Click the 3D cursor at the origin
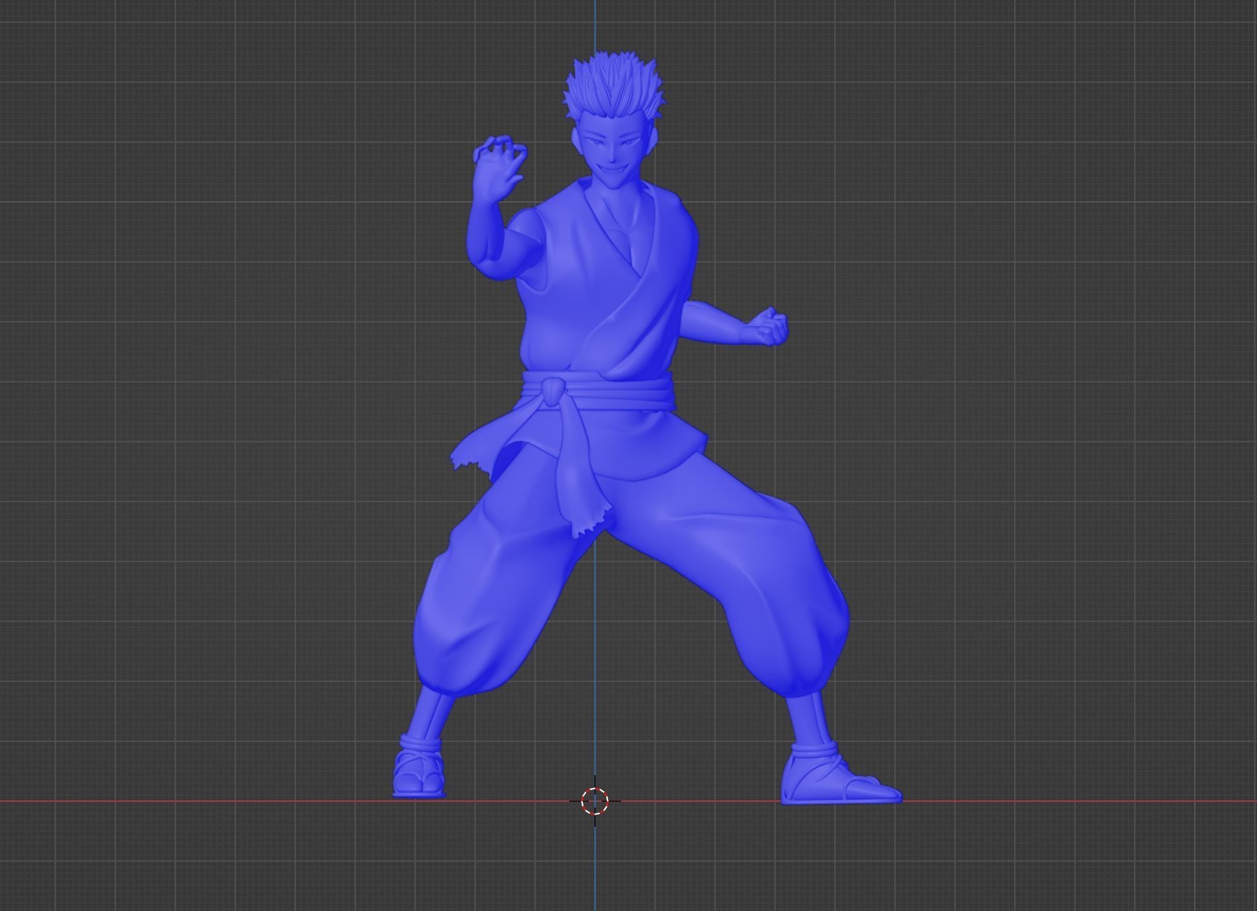Screen dimensions: 1257x911 point(595,801)
